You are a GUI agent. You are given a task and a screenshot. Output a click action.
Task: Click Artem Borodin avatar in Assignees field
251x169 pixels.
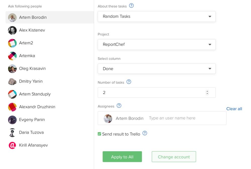point(108,118)
